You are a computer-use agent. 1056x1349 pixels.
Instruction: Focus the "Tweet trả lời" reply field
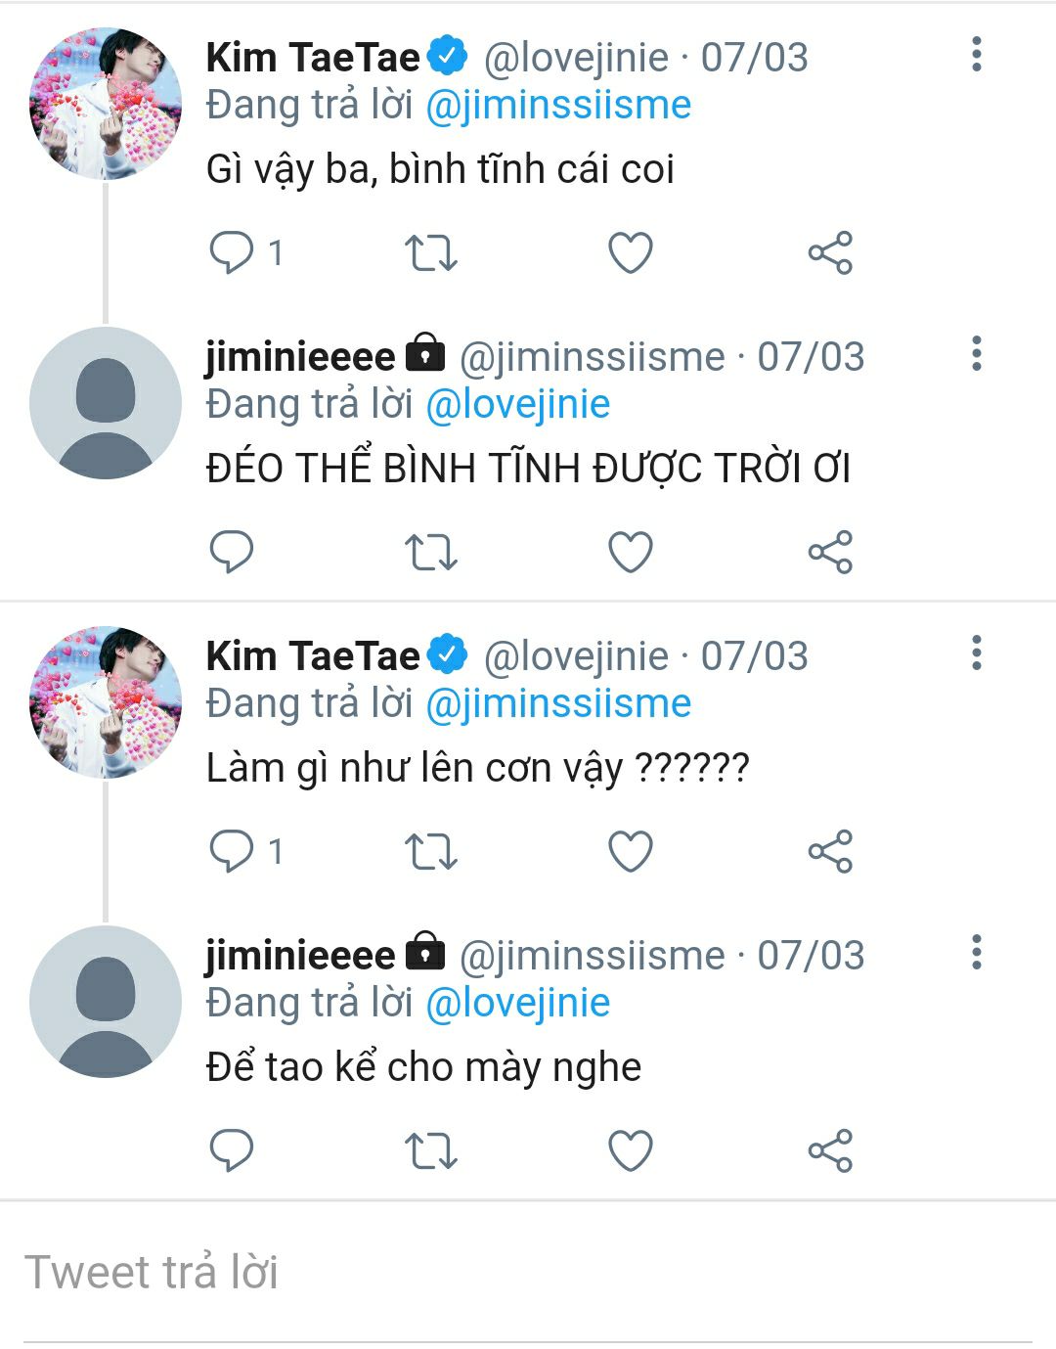528,1273
